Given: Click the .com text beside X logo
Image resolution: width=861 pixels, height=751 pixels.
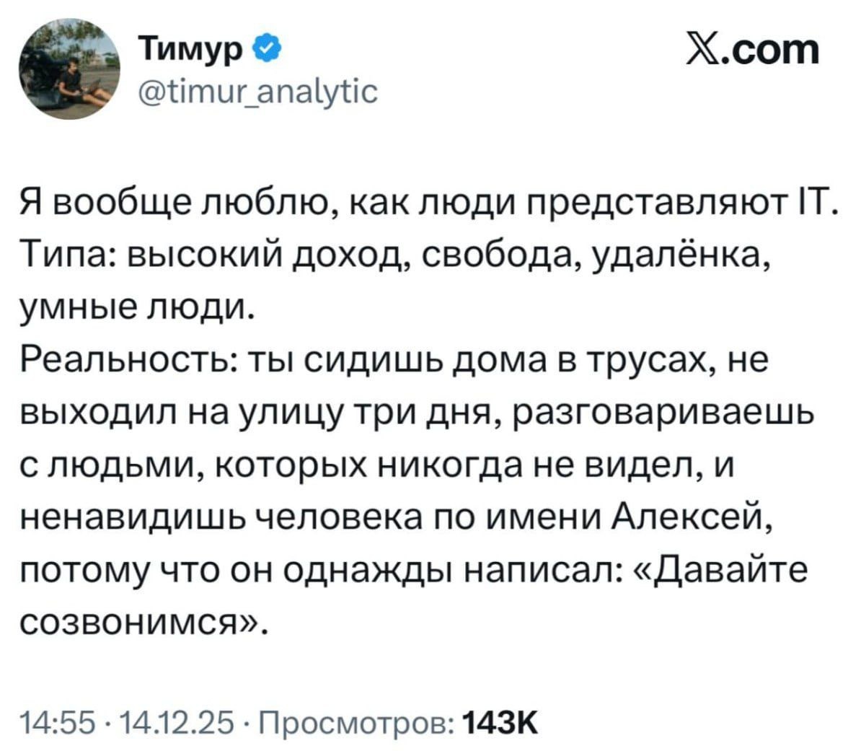Looking at the screenshot, I should coord(772,51).
